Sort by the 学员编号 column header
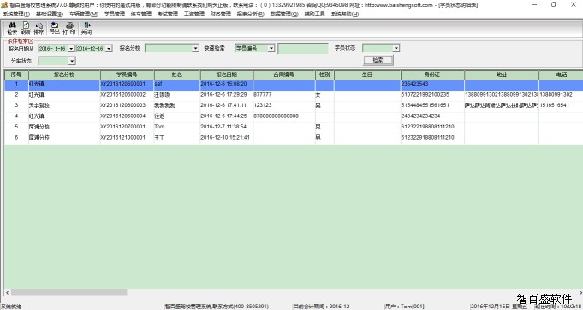The image size is (583, 310). click(x=128, y=75)
